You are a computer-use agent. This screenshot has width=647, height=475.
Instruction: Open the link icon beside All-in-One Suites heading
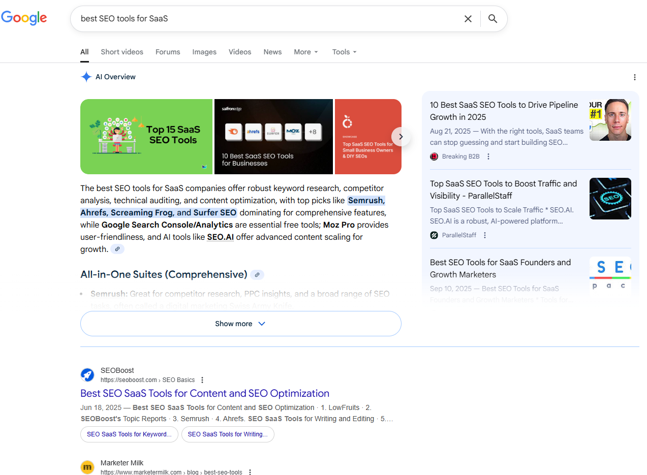coord(257,275)
